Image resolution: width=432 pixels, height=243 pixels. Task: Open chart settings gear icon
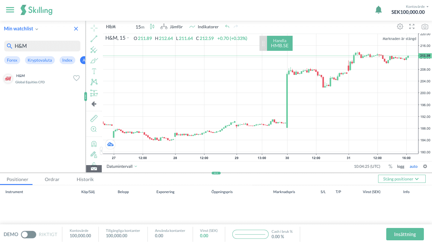pos(400,26)
